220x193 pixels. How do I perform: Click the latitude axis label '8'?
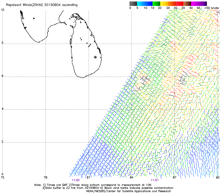[x=2, y=43]
